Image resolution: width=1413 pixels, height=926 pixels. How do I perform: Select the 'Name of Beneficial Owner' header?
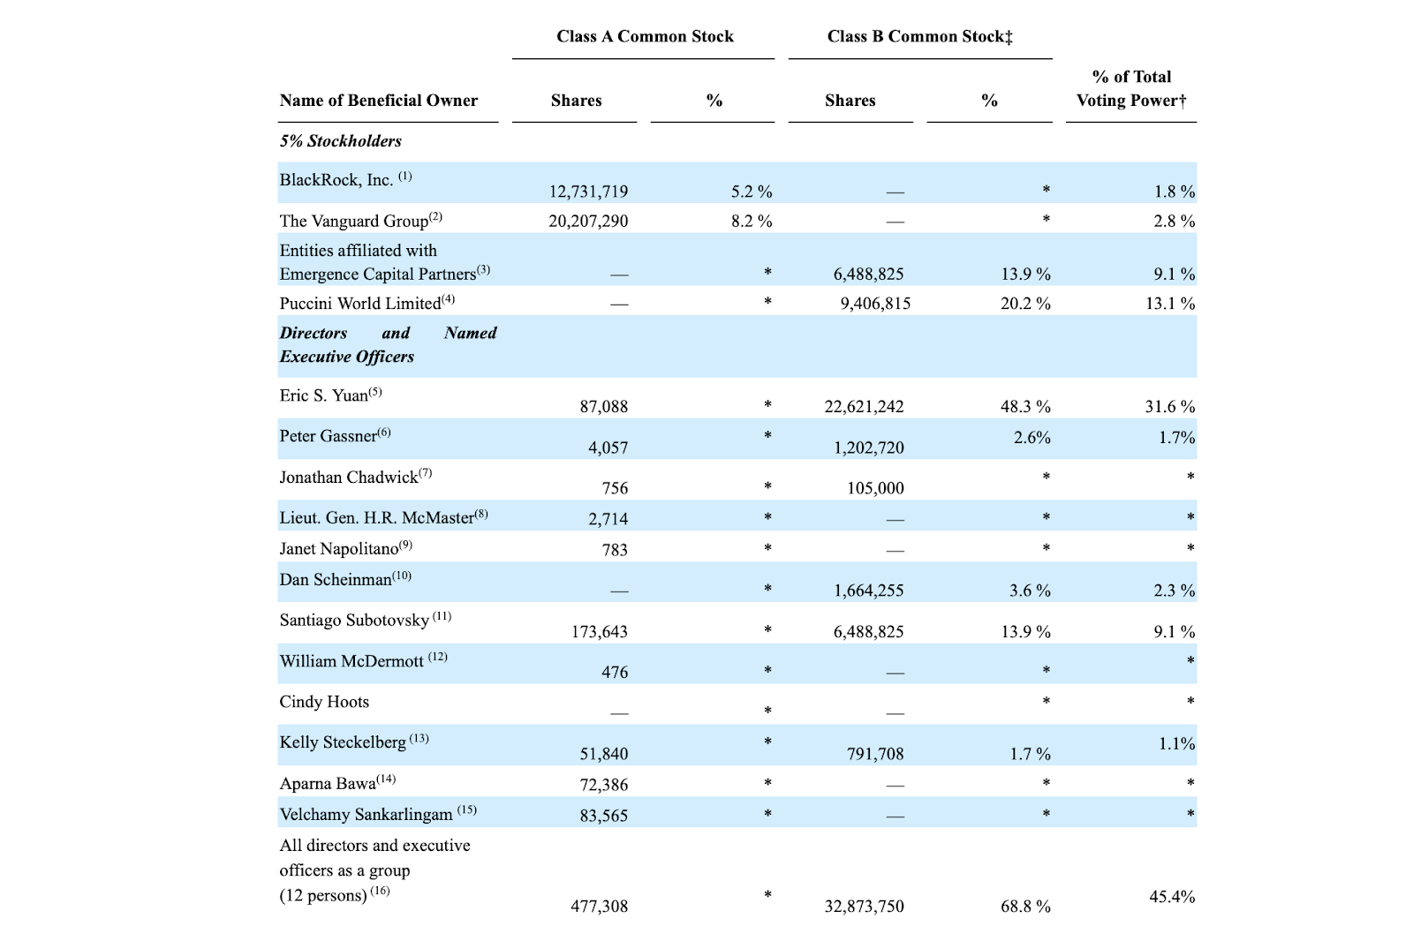coord(379,101)
